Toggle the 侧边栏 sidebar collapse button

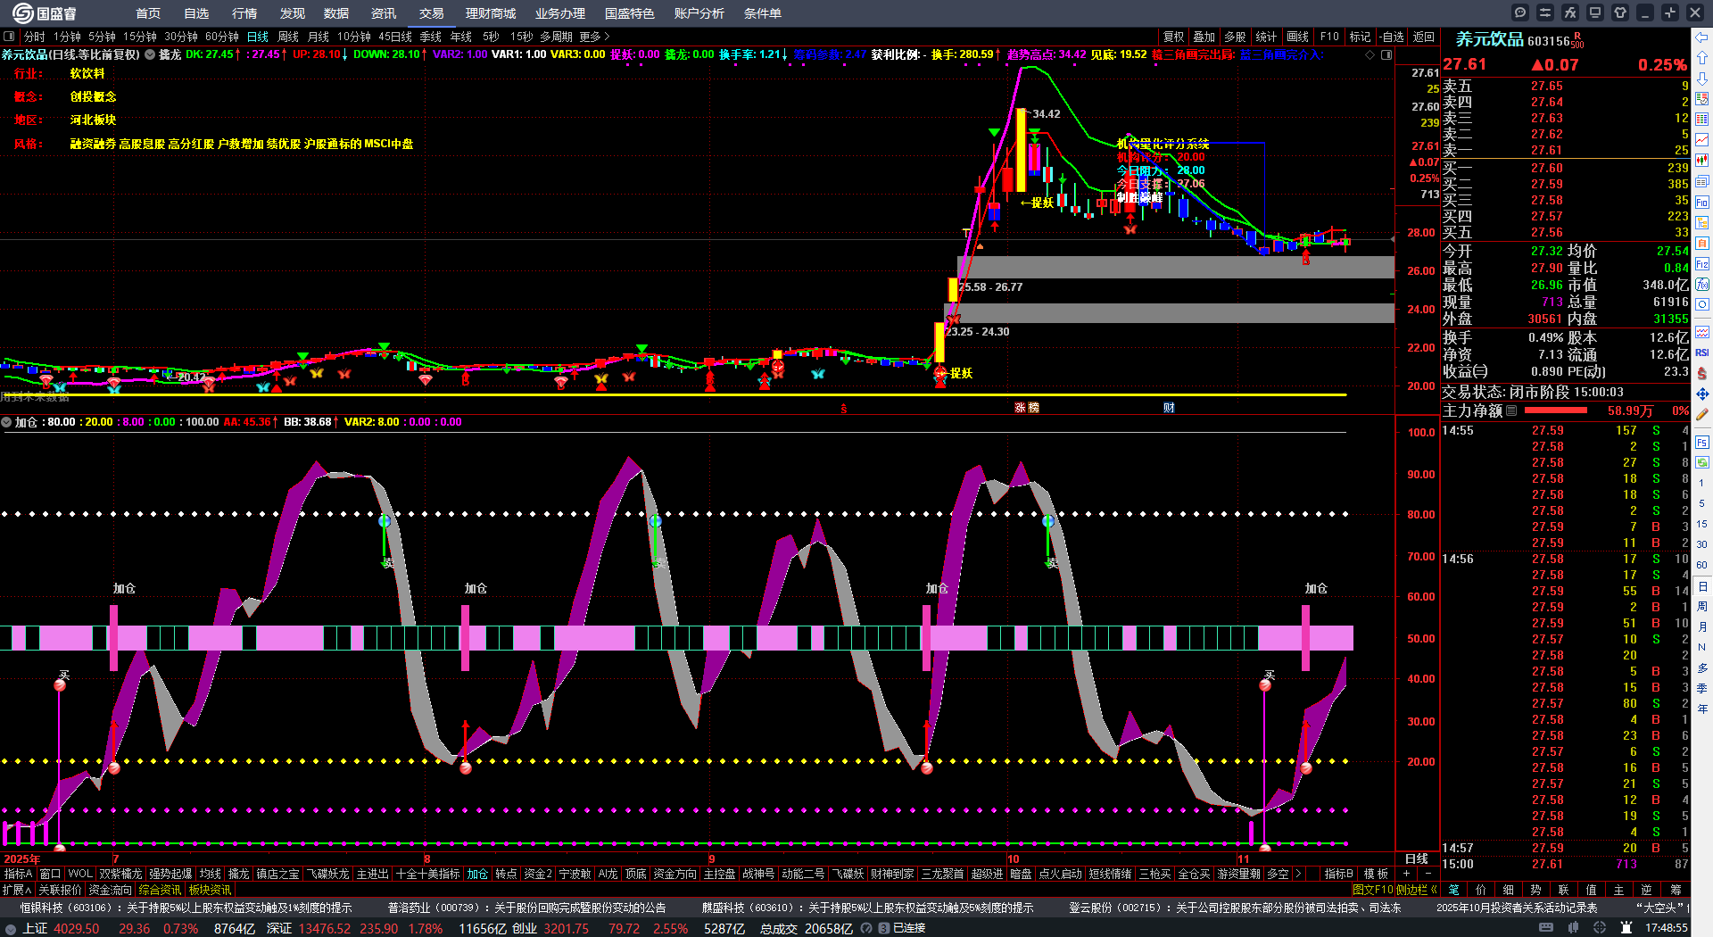click(x=1418, y=890)
